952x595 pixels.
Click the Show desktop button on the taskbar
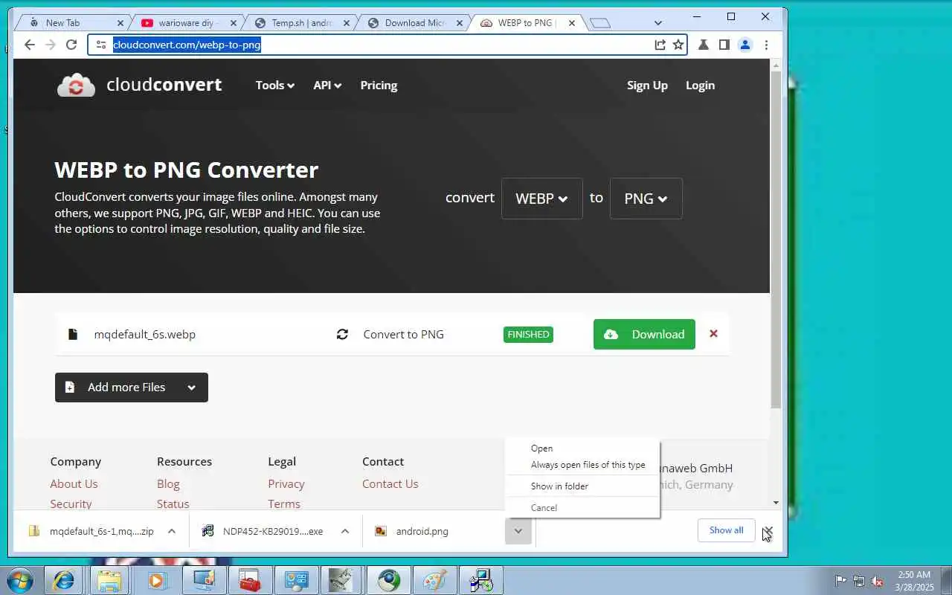tap(946, 581)
